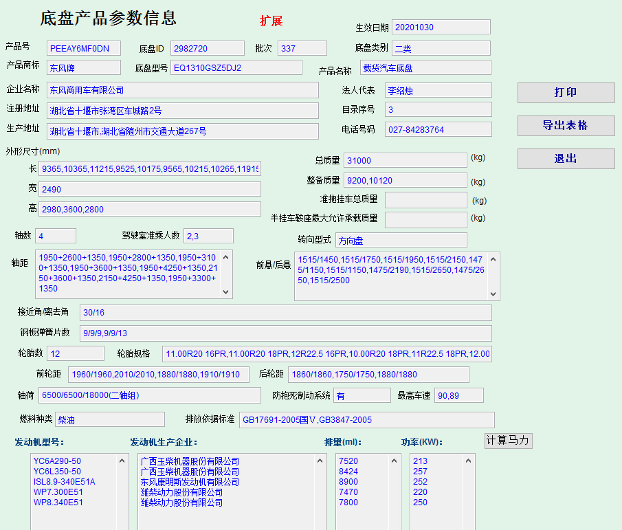Click the 防抱死制动系统 field

[x=362, y=395]
